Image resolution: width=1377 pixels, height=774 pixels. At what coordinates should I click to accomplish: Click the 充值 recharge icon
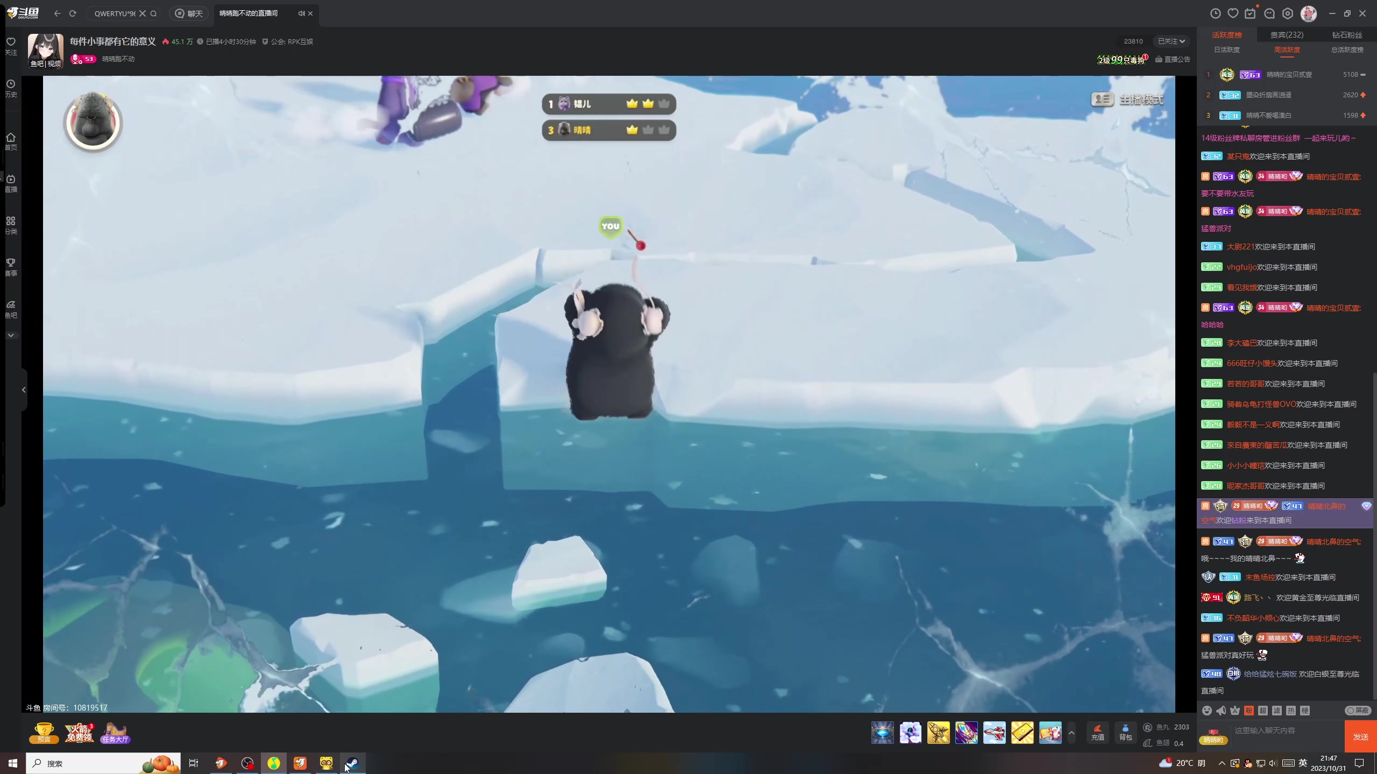point(1098,732)
